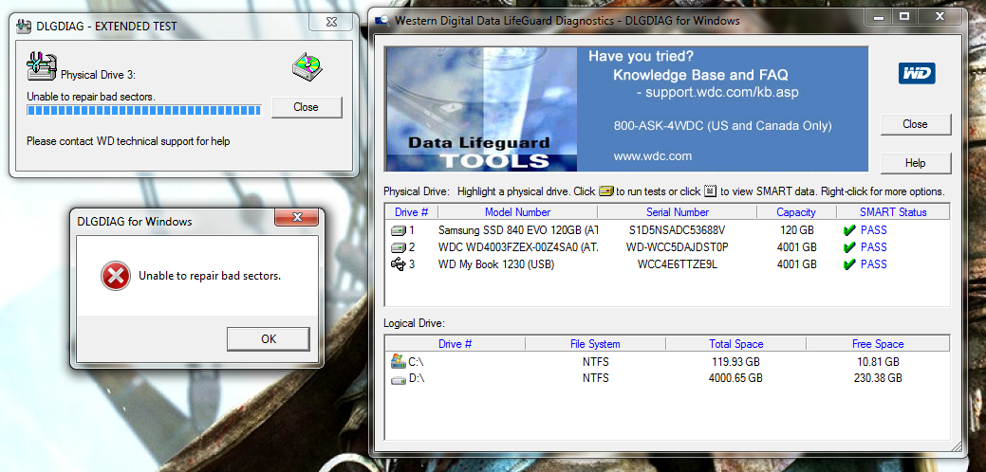Image resolution: width=986 pixels, height=472 pixels.
Task: Click 119.93 GB total space value
Action: tap(735, 362)
